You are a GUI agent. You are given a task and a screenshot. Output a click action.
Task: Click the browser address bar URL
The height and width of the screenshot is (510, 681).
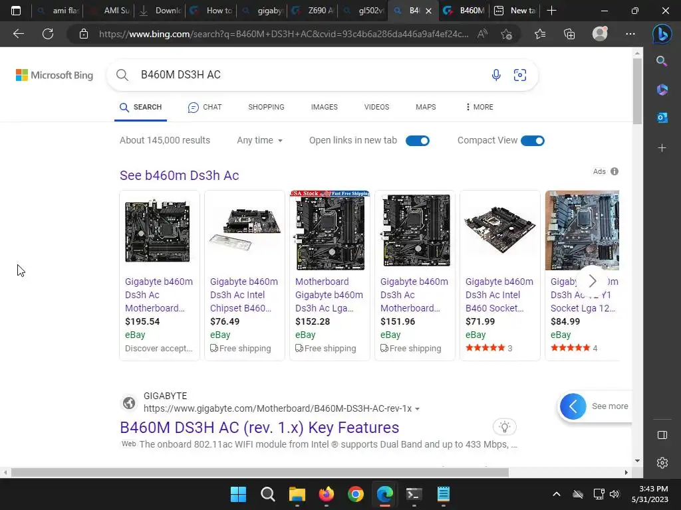coord(283,34)
